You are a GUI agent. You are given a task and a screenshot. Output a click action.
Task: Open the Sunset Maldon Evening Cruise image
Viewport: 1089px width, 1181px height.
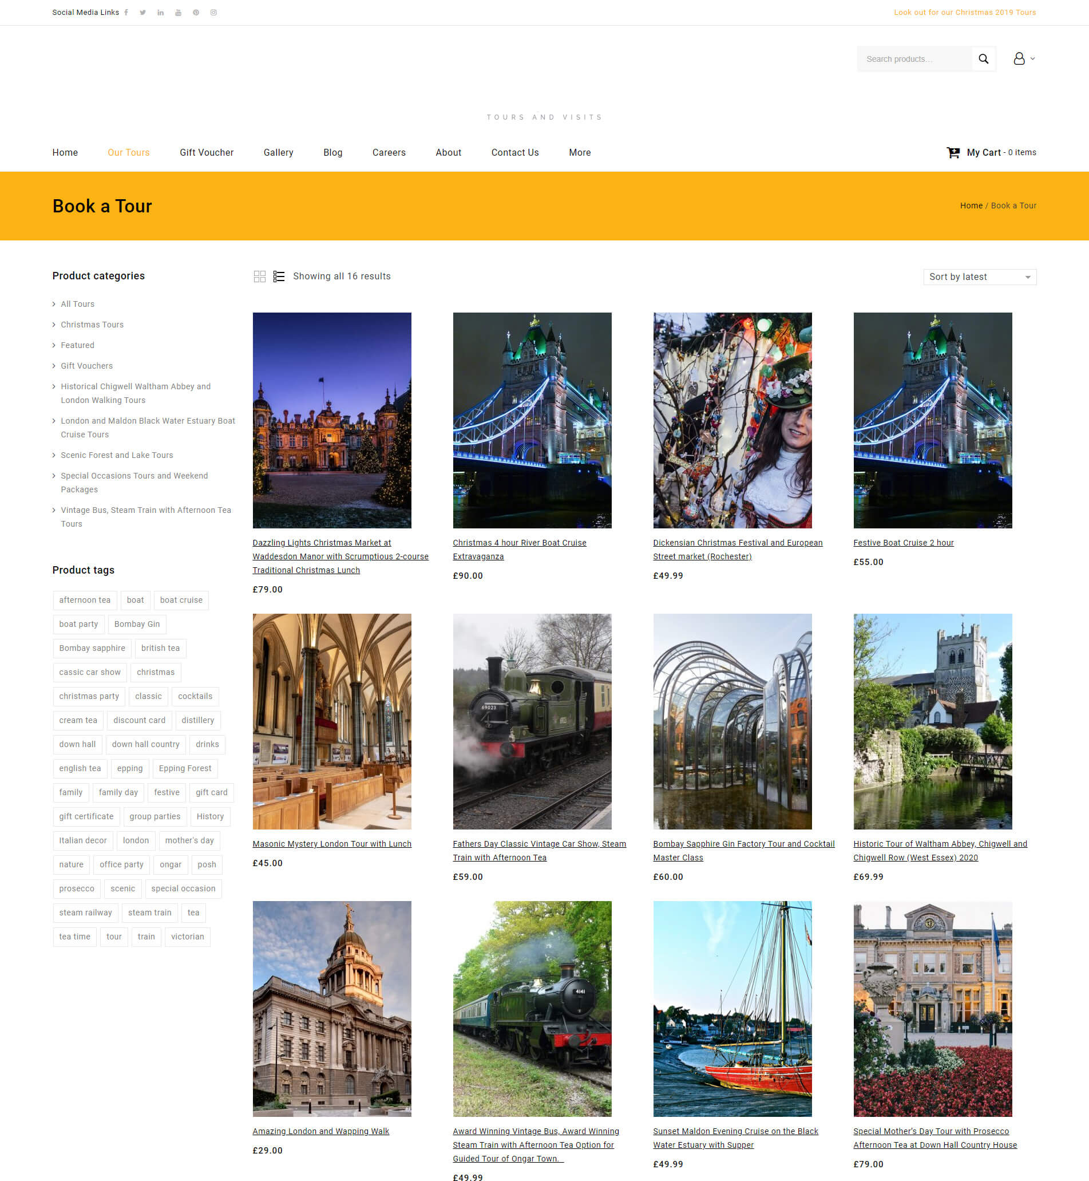732,1009
